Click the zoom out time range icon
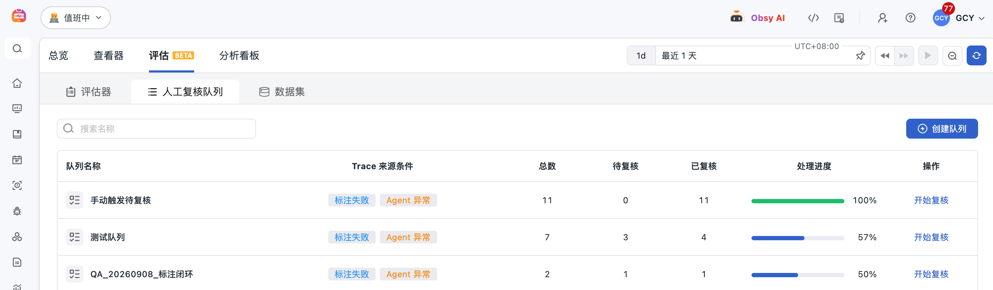The width and height of the screenshot is (993, 290). [952, 56]
